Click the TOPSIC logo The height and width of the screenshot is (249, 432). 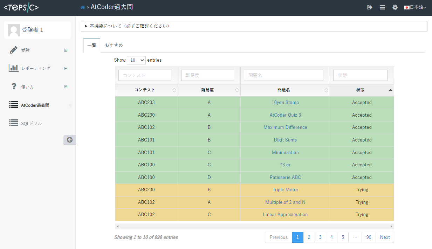(x=21, y=7)
